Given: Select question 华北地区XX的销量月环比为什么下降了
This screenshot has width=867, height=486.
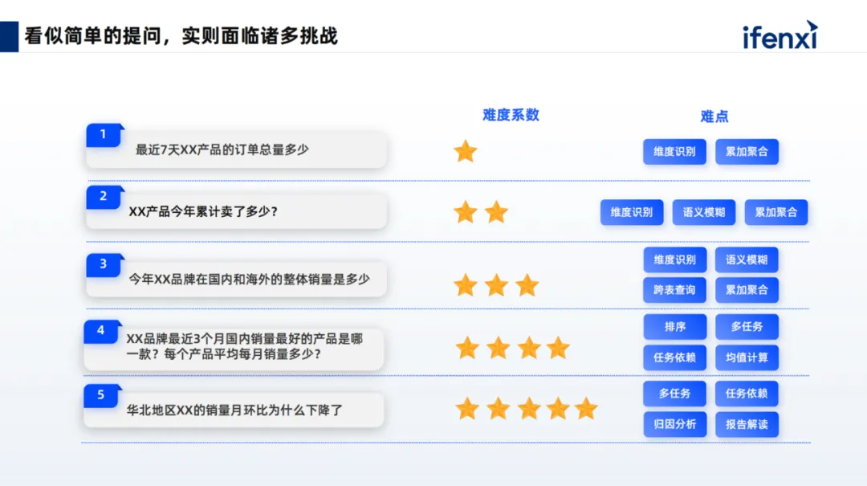Looking at the screenshot, I should [x=234, y=410].
